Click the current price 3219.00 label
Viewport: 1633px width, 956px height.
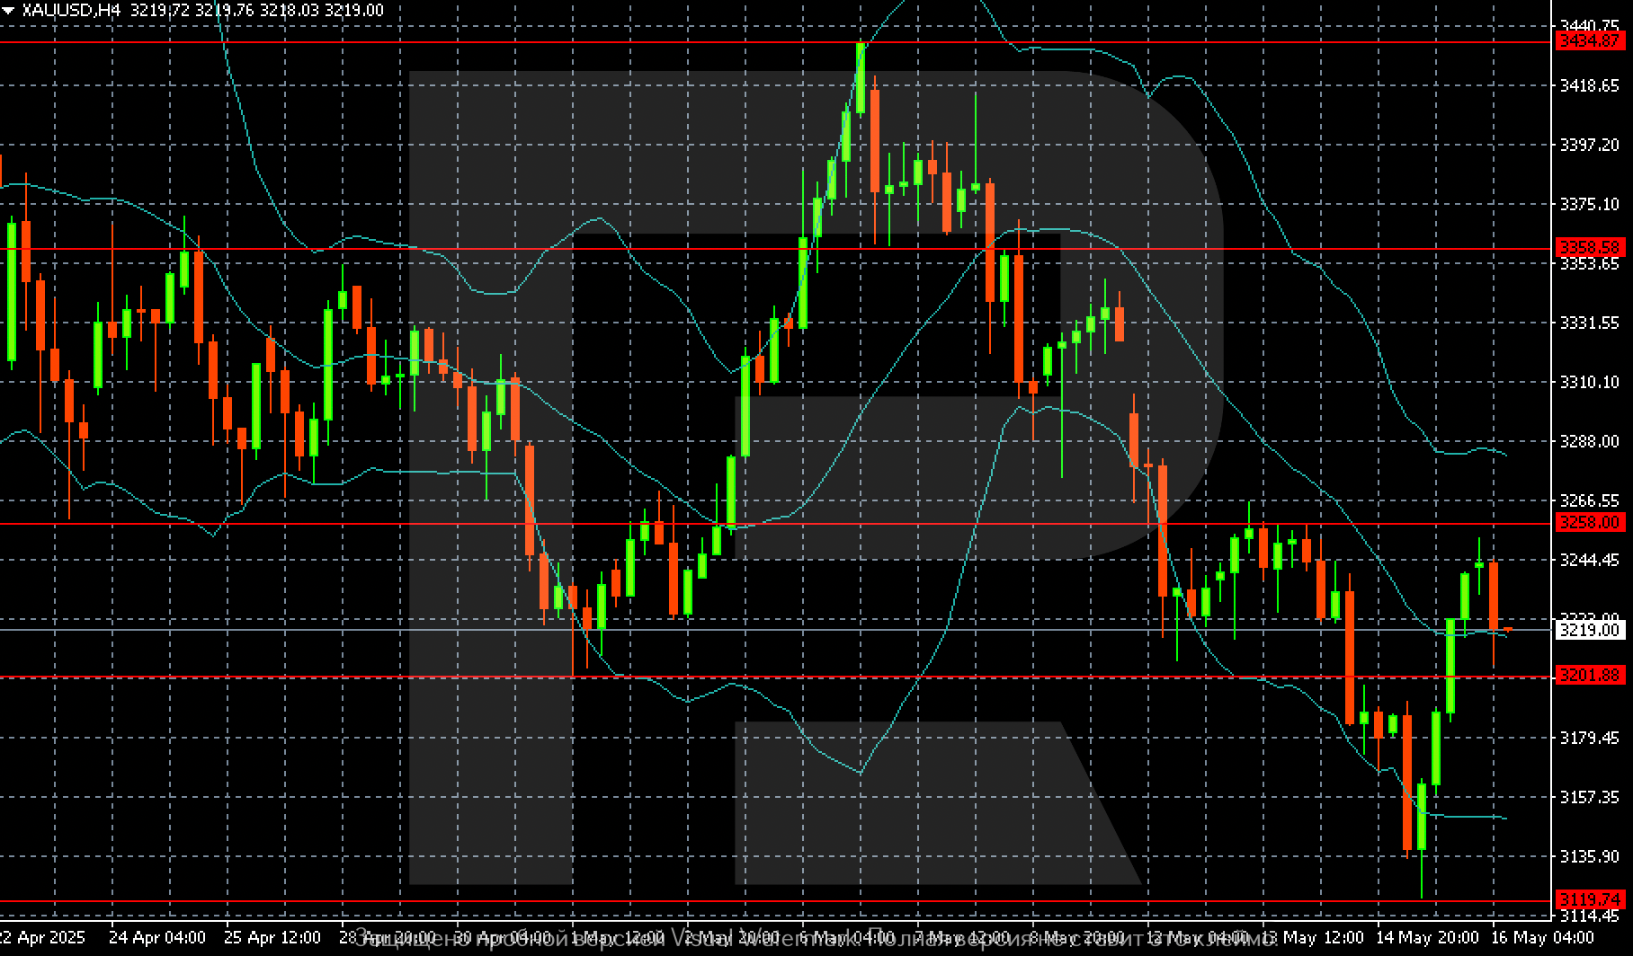1590,630
